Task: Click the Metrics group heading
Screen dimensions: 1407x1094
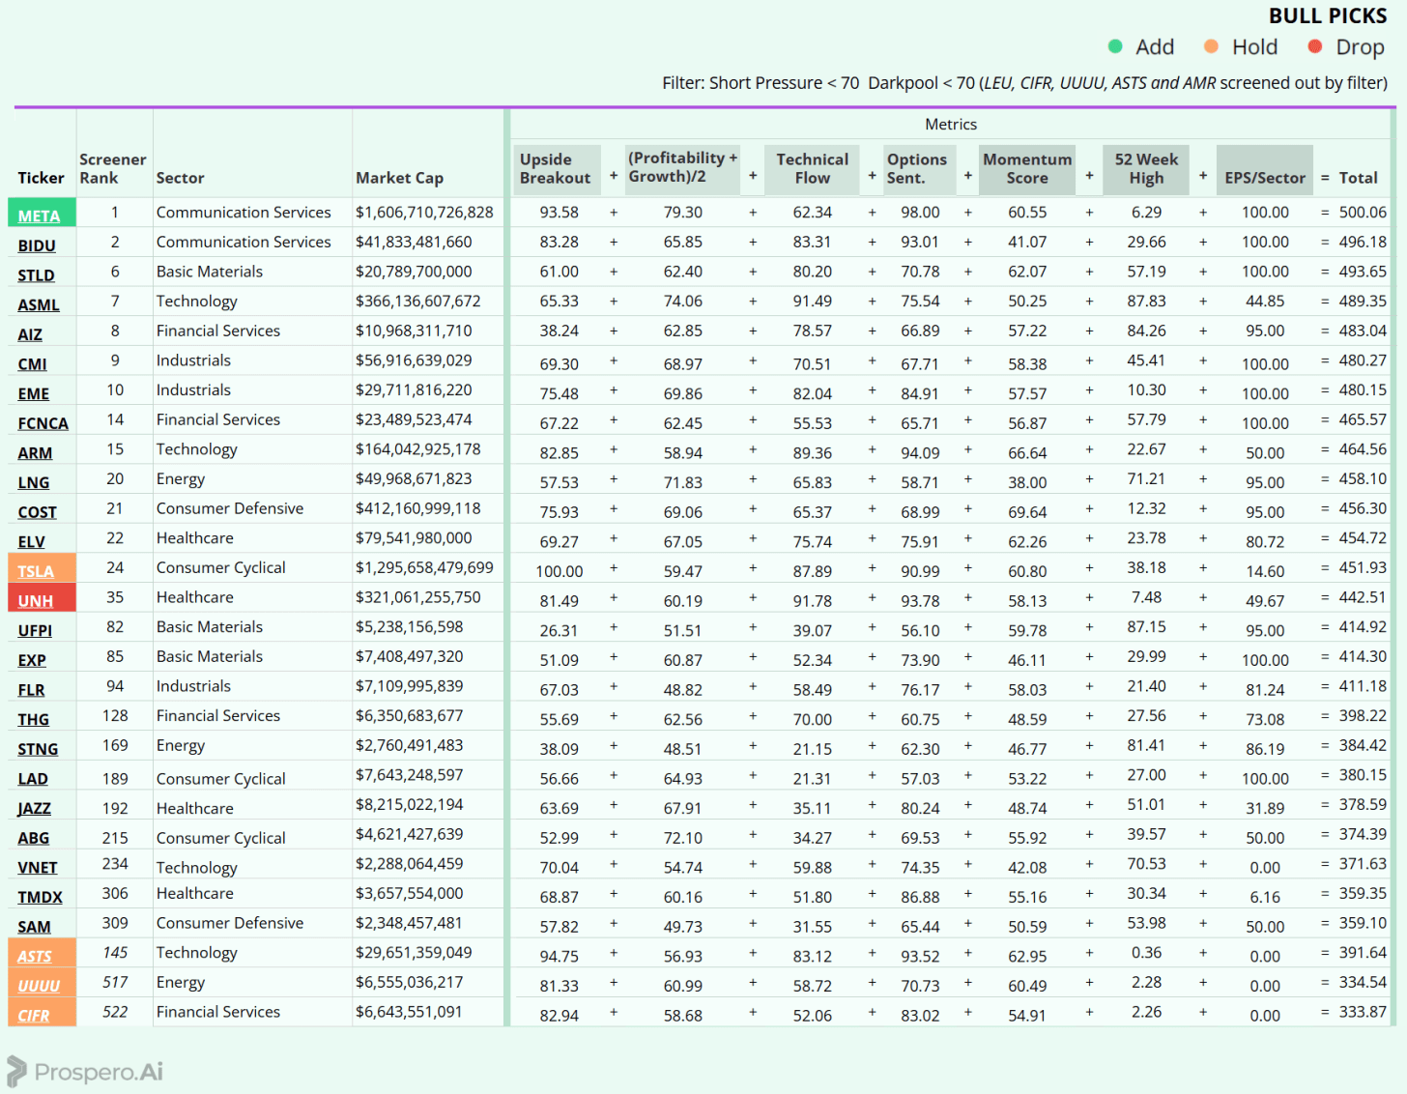Action: pos(951,124)
